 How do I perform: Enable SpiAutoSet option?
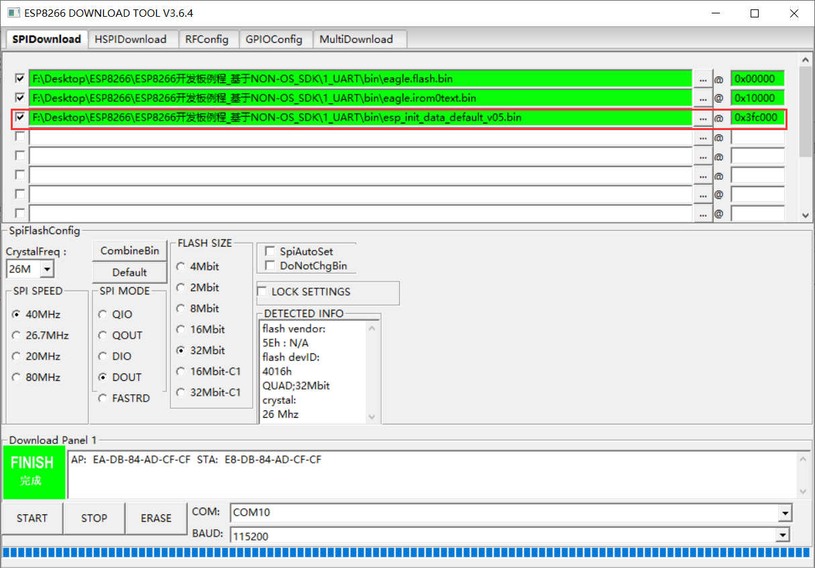point(270,251)
